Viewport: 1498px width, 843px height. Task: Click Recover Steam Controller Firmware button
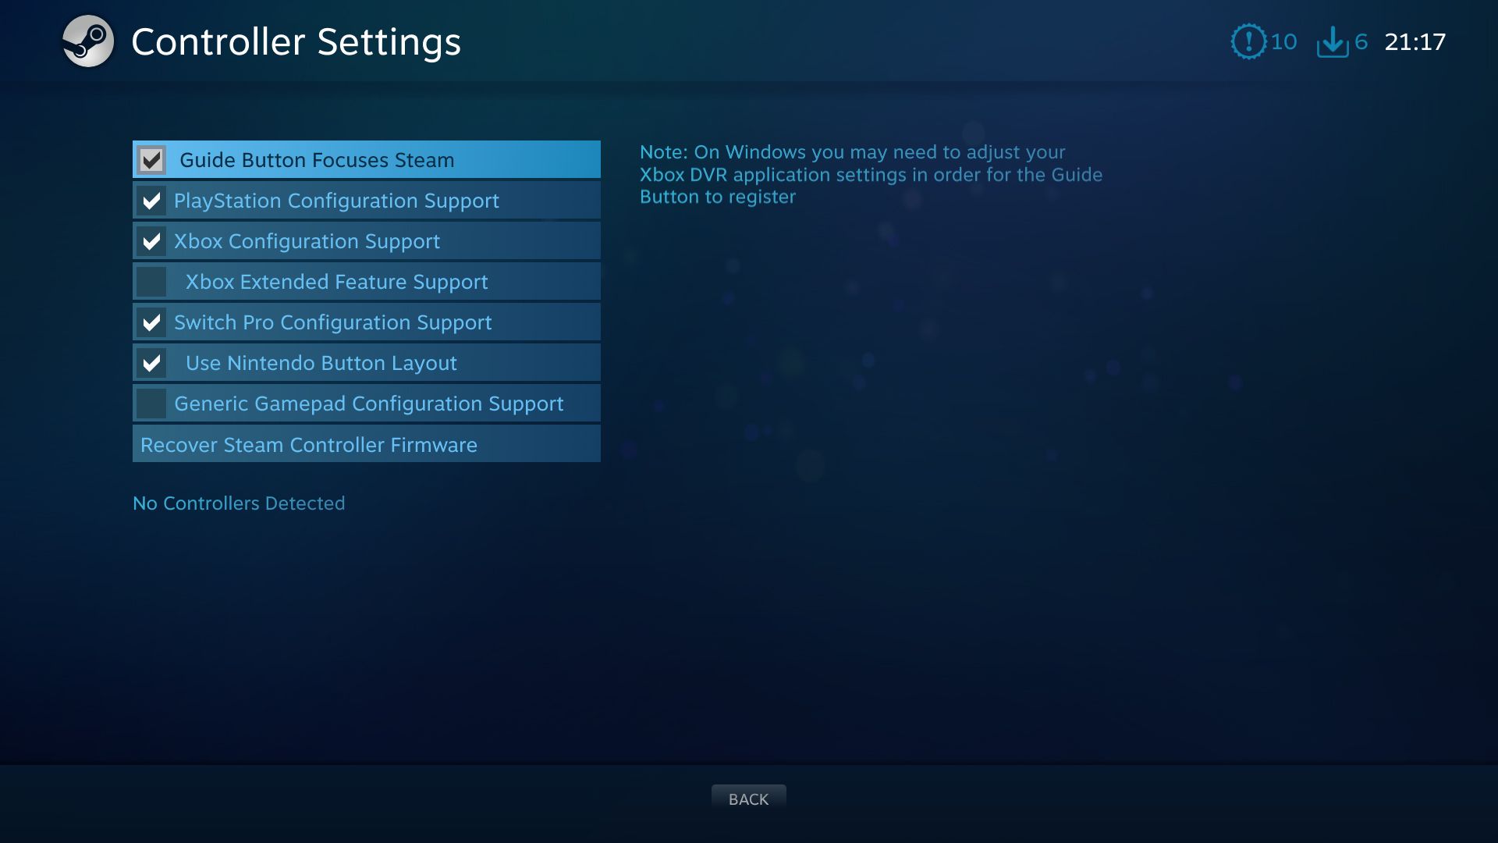click(x=366, y=443)
